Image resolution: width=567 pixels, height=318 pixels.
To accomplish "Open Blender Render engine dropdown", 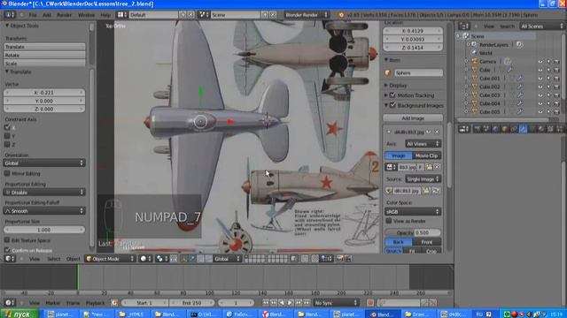I will [306, 15].
